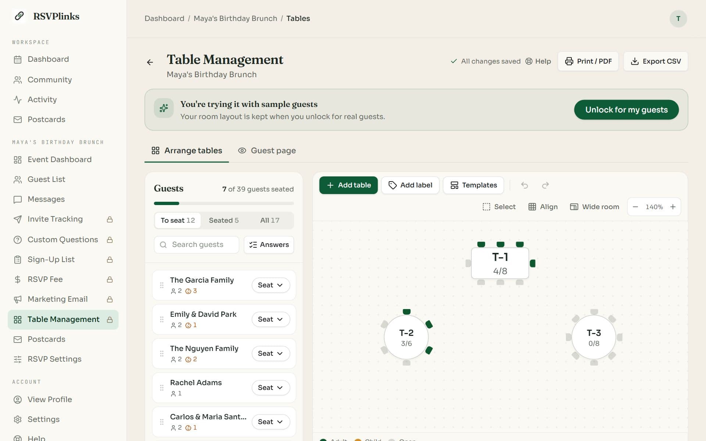Click Unlock for my guests button
Viewport: 706px width, 441px height.
click(626, 110)
